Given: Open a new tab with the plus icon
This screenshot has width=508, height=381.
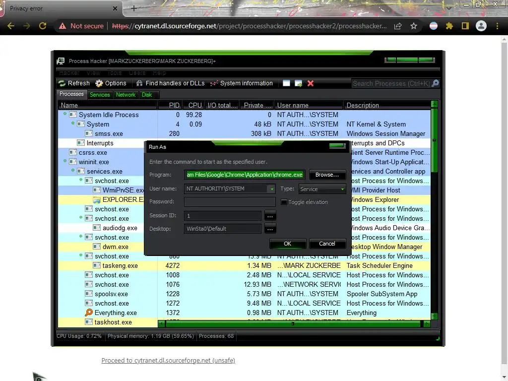Looking at the screenshot, I should tap(134, 8).
